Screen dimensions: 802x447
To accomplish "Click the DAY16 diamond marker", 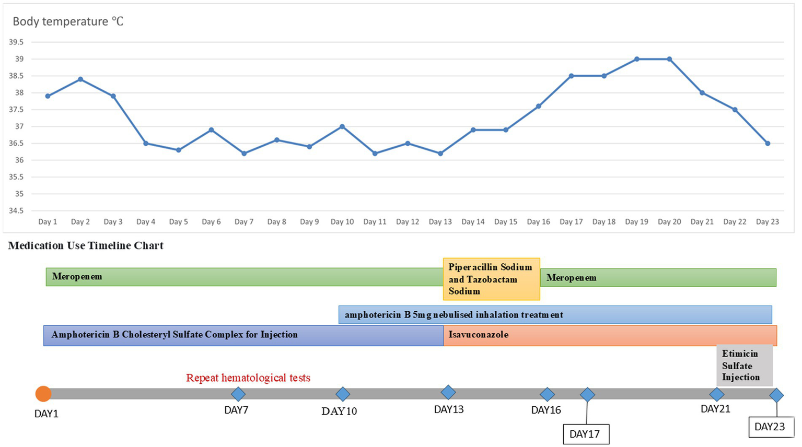I will (547, 394).
